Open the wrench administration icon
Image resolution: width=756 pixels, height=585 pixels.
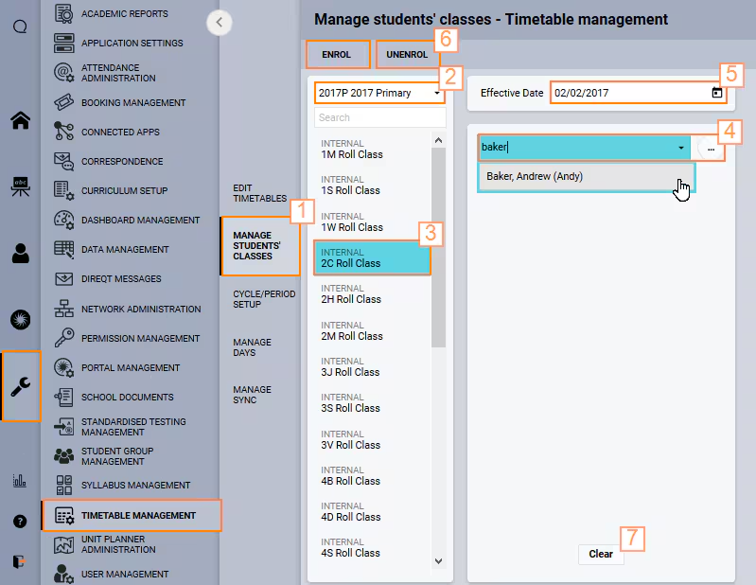(x=21, y=386)
